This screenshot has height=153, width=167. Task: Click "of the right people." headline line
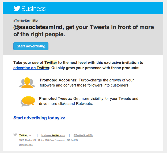click(39, 35)
